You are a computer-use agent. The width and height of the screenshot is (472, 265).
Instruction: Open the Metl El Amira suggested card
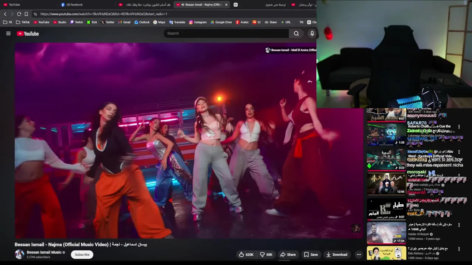tap(291, 50)
